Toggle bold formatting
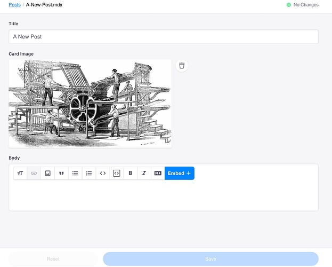The height and width of the screenshot is (267, 332). 130,173
